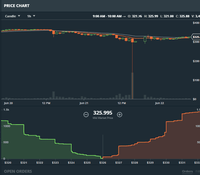
Task: Switch to the Orders tab
Action: coord(187,171)
